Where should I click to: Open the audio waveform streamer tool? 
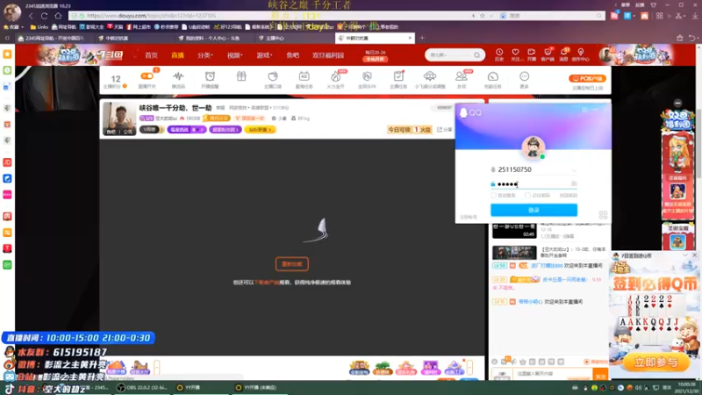[178, 79]
